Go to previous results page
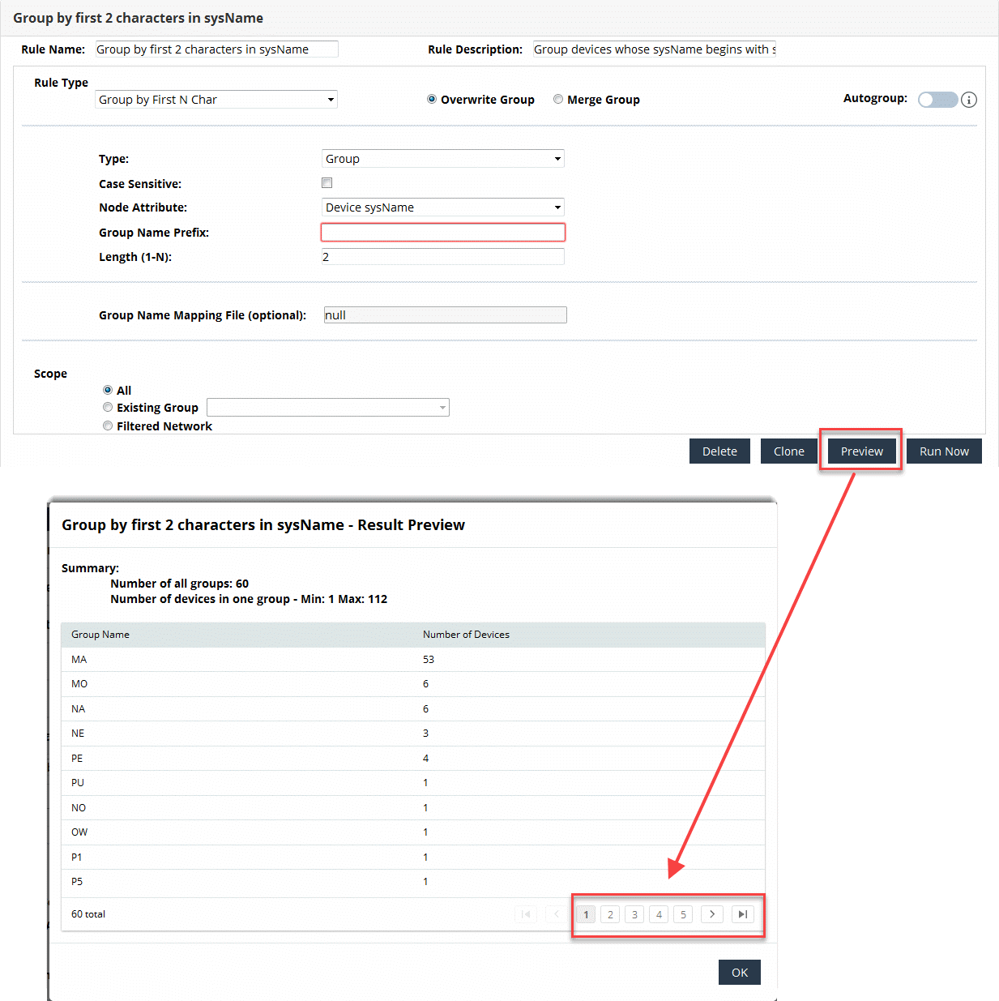This screenshot has height=1001, width=999. (x=556, y=914)
